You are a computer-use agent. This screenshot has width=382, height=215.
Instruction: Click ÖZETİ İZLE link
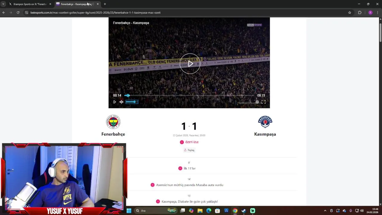pos(192,142)
